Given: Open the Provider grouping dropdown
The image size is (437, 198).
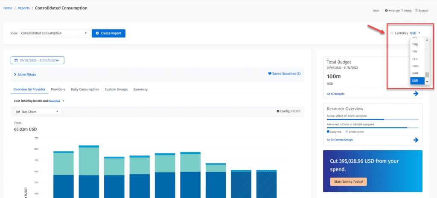Looking at the screenshot, I should pyautogui.click(x=56, y=101).
